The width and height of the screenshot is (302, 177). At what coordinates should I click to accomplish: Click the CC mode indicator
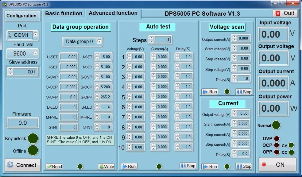pos(291,152)
